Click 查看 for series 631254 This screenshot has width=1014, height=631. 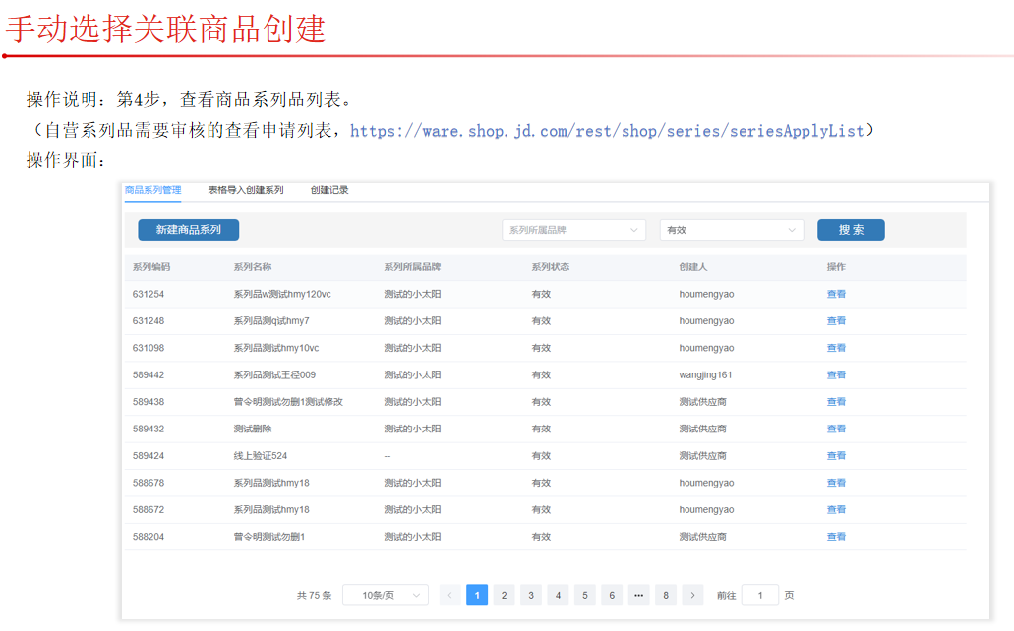tap(836, 294)
